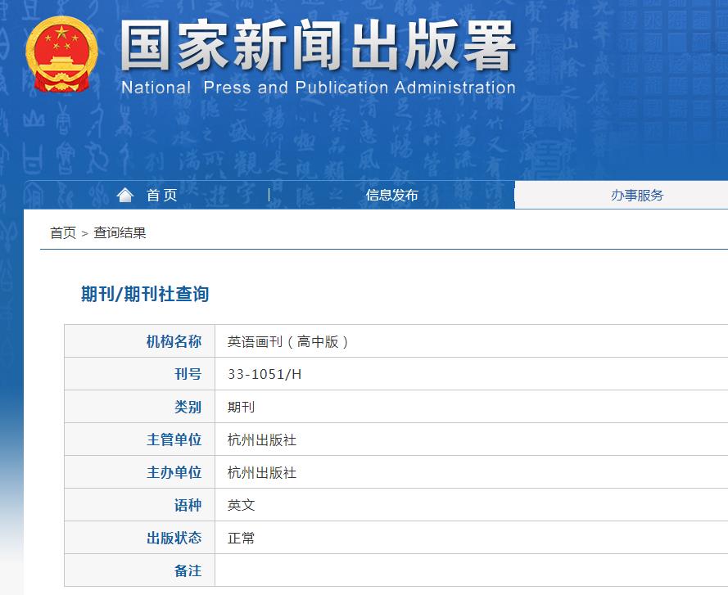Image resolution: width=728 pixels, height=595 pixels.
Task: Click the 英语画刊（高中版）name value
Action: pyautogui.click(x=288, y=341)
